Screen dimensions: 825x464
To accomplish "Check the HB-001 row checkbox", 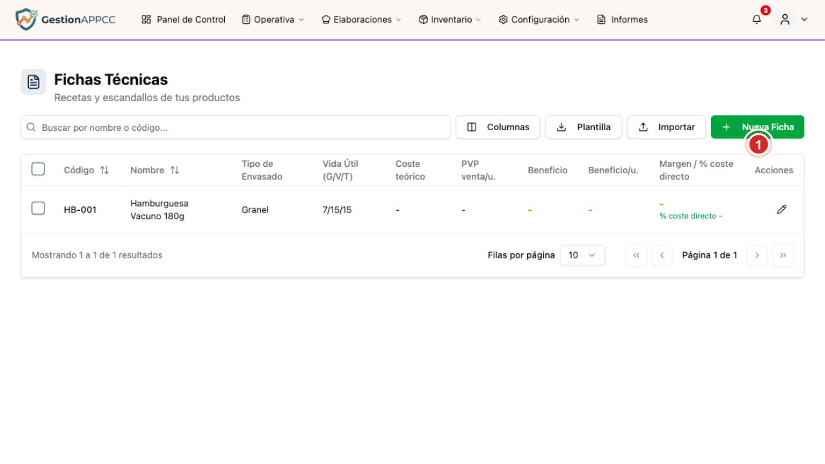I will pyautogui.click(x=38, y=208).
